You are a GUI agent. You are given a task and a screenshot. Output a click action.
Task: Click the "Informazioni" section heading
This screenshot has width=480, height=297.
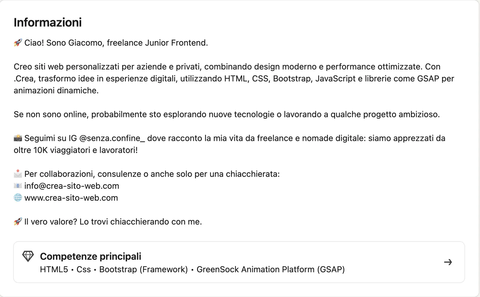click(48, 22)
